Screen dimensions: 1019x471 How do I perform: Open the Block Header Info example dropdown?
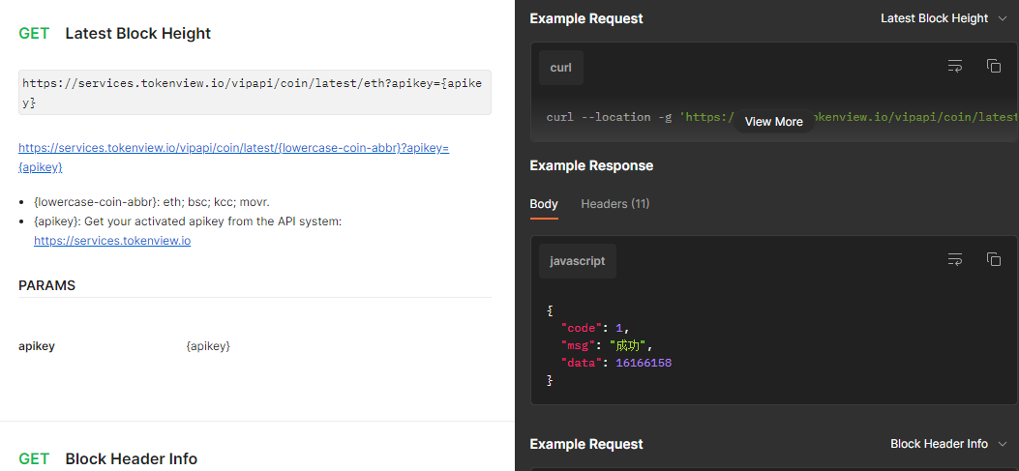(947, 444)
